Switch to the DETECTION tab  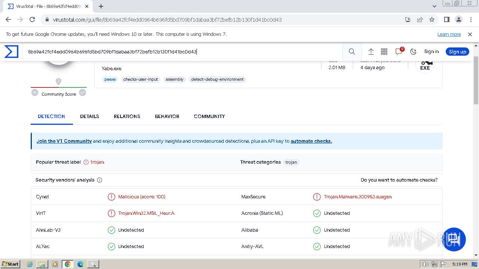[x=52, y=116]
